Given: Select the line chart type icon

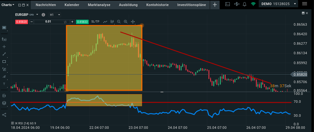Looking at the screenshot, I should coord(105,22).
